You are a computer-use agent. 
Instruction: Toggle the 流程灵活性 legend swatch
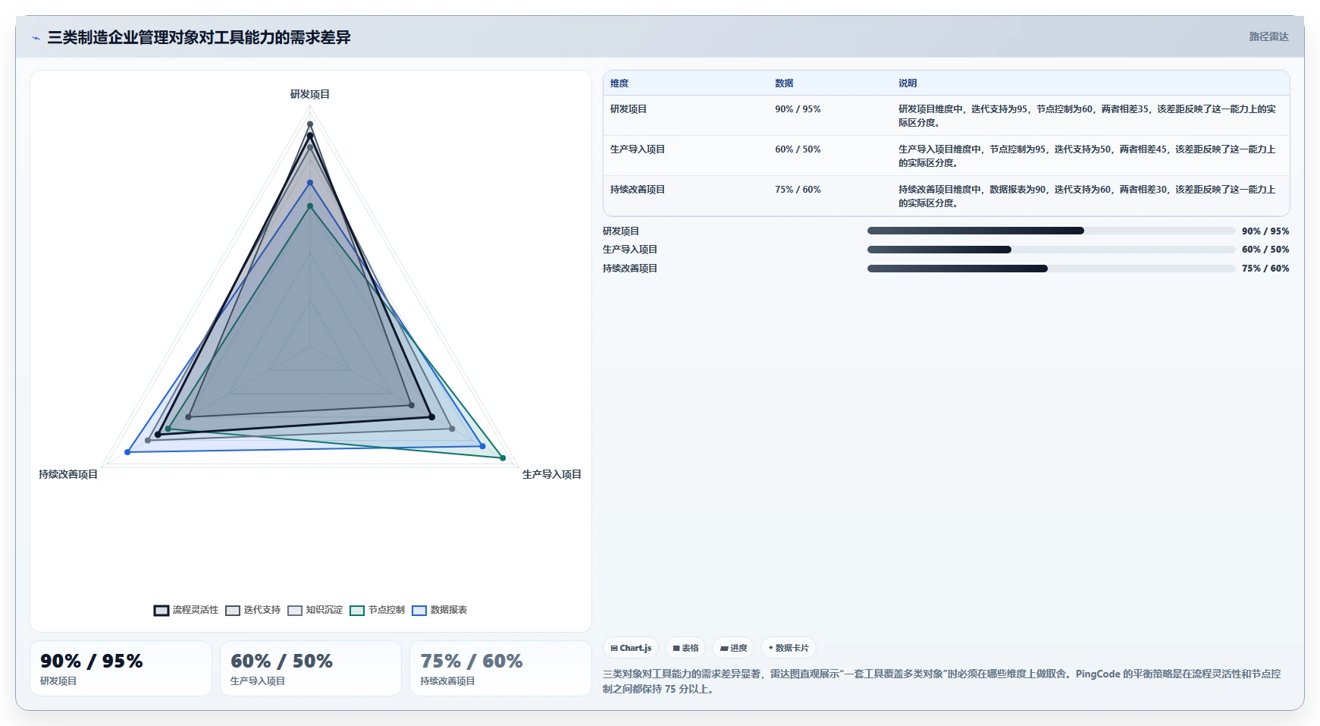161,610
